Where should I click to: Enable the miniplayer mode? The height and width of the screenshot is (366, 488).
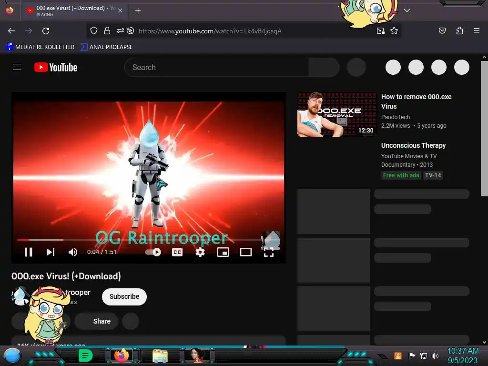(223, 252)
